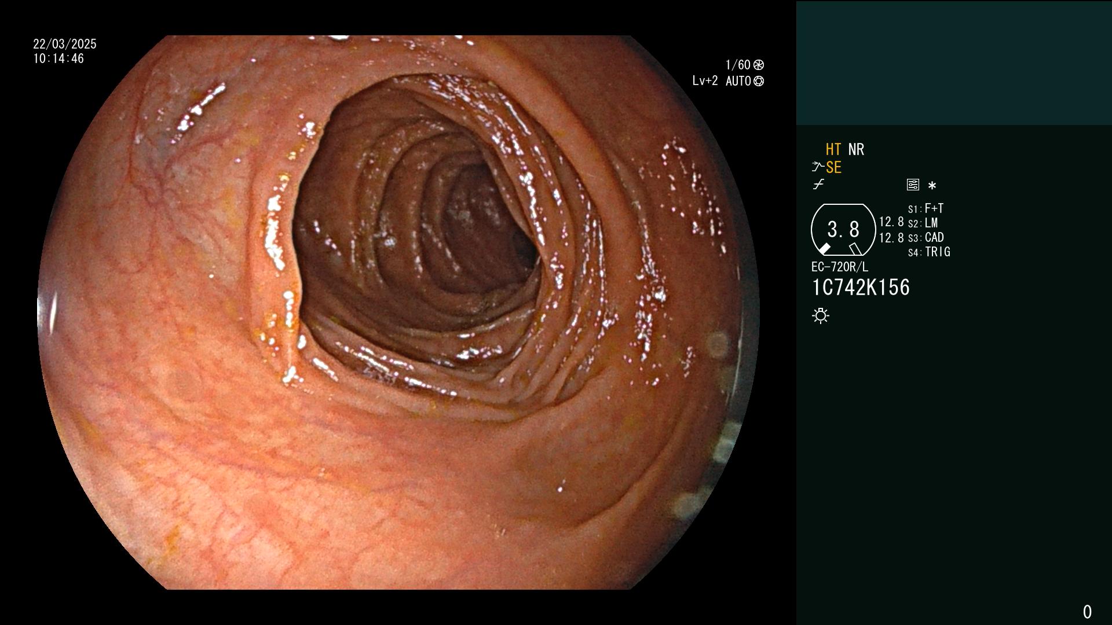The height and width of the screenshot is (625, 1112).
Task: Click the AUTO exposure mode label
Action: click(x=738, y=81)
